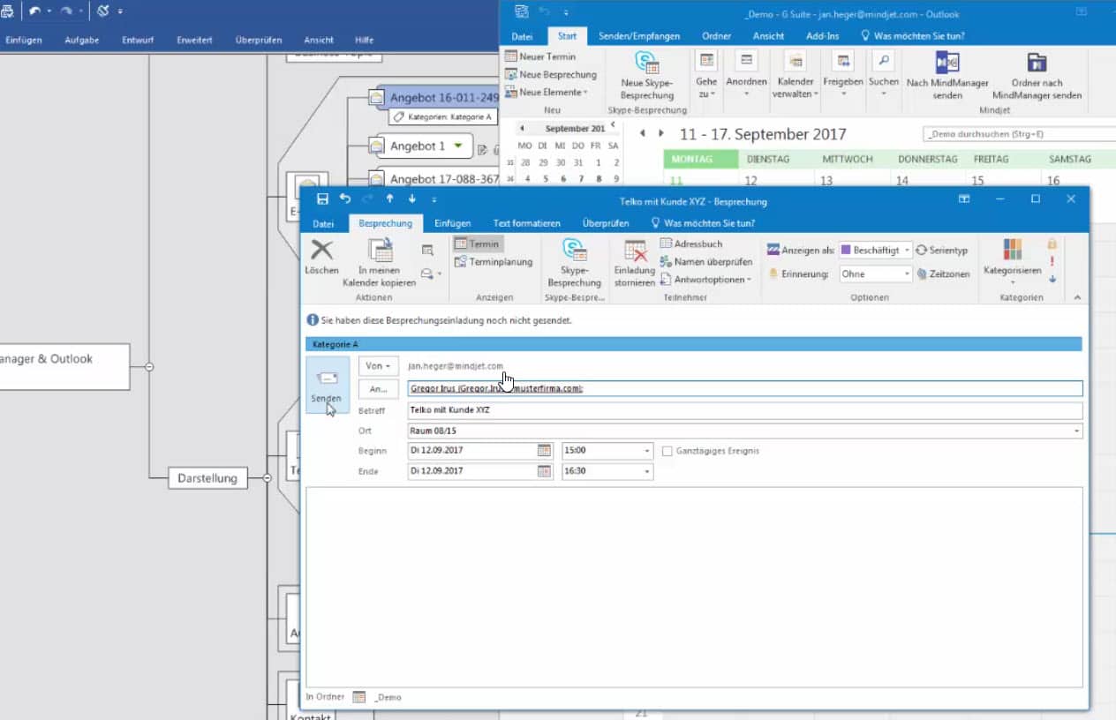Switch to Einfügen tab in meeting window
Image resolution: width=1116 pixels, height=720 pixels.
[452, 223]
